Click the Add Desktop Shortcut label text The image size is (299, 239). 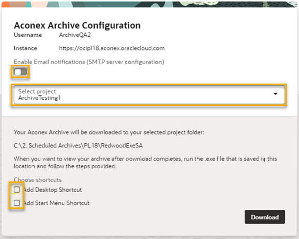pyautogui.click(x=53, y=190)
